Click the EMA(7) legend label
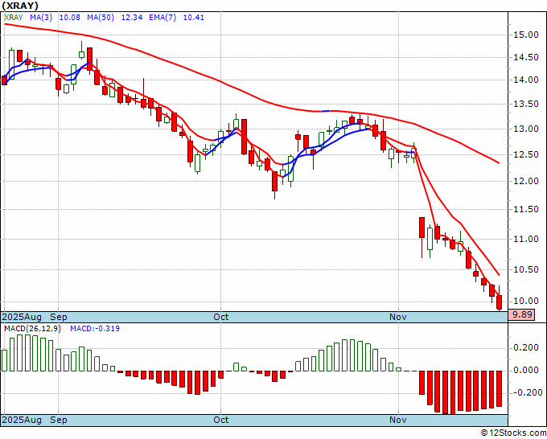The width and height of the screenshot is (547, 439). [162, 18]
